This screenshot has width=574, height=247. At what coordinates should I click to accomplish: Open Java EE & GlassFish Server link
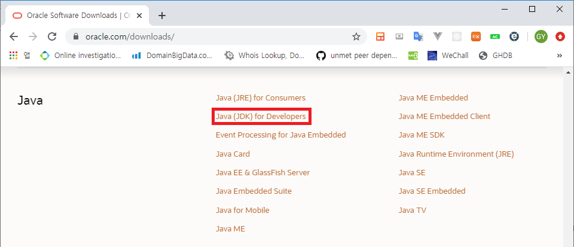coord(263,172)
